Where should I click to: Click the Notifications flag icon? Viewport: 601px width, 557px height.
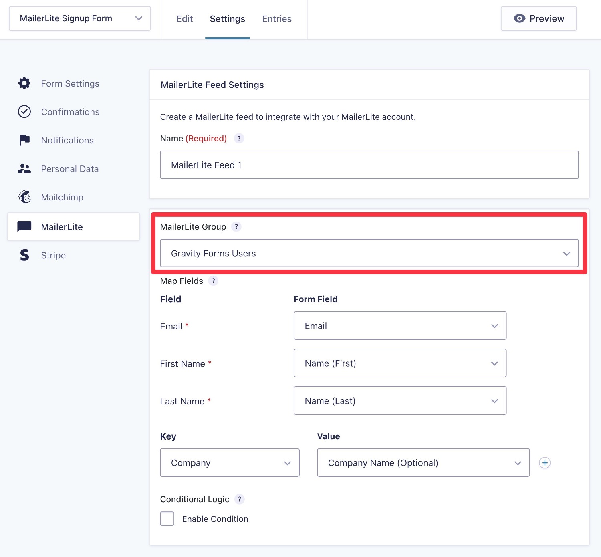24,140
